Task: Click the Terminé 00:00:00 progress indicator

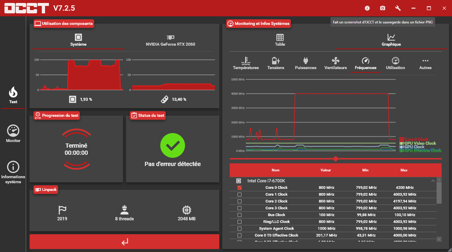Action: pos(76,149)
